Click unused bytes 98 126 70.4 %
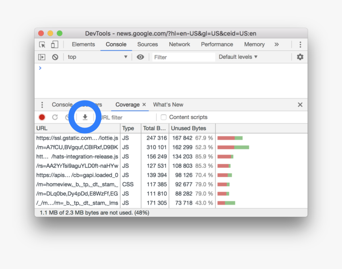The image size is (342, 269). 194,175
